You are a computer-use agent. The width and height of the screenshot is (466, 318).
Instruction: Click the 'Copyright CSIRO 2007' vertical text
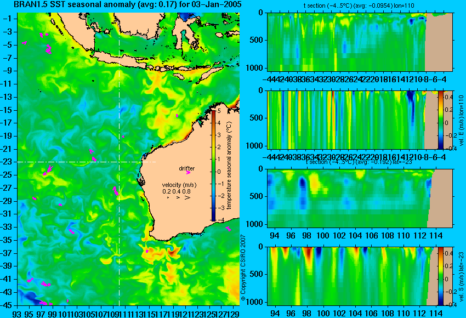[x=243, y=268]
